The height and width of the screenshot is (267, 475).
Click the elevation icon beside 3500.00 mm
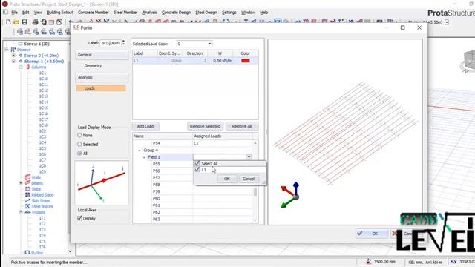pyautogui.click(x=369, y=261)
